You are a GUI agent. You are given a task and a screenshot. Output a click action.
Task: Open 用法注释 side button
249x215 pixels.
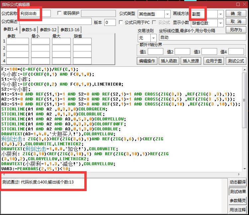coord(238,210)
